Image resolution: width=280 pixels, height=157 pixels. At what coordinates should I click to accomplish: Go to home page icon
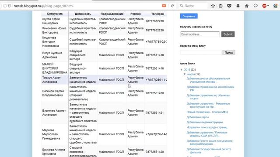click(x=247, y=6)
